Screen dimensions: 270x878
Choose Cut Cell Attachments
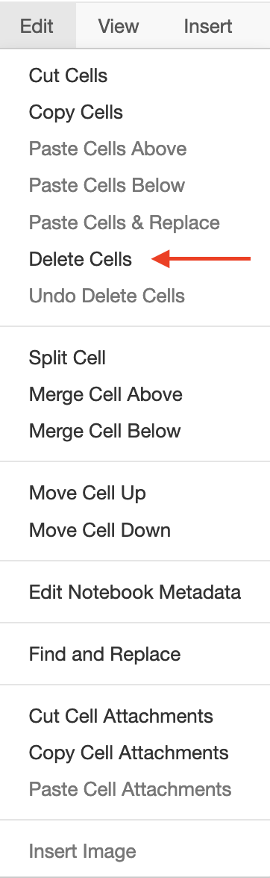pos(135,716)
